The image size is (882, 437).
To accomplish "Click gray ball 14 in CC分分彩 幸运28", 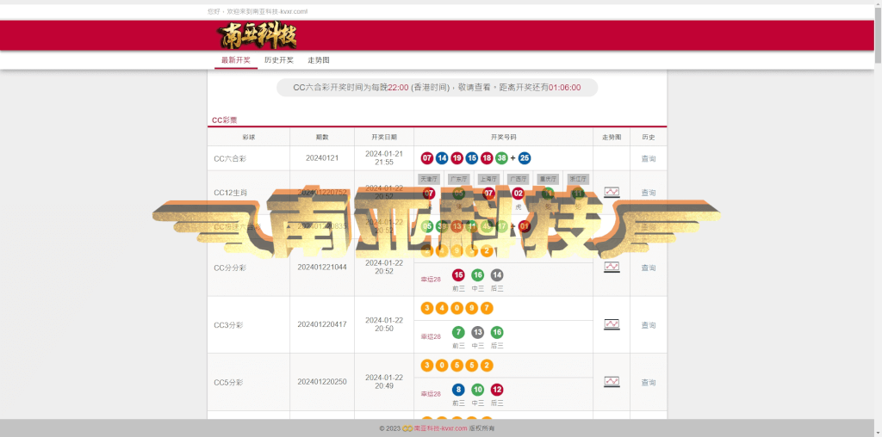I will pyautogui.click(x=497, y=275).
